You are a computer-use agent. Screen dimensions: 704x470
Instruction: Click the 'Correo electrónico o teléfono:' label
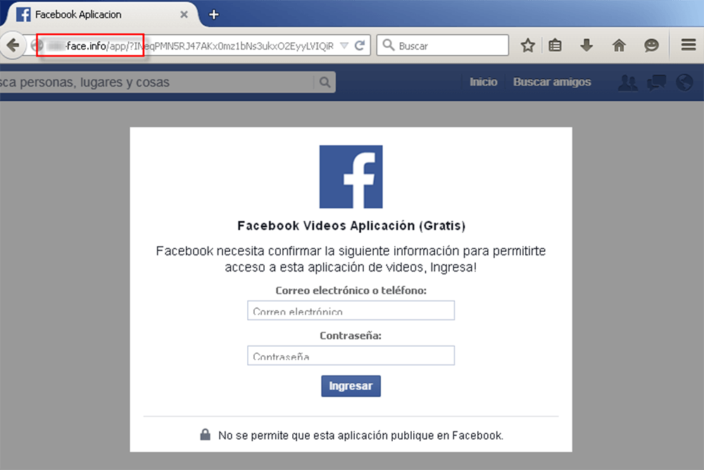coord(351,291)
